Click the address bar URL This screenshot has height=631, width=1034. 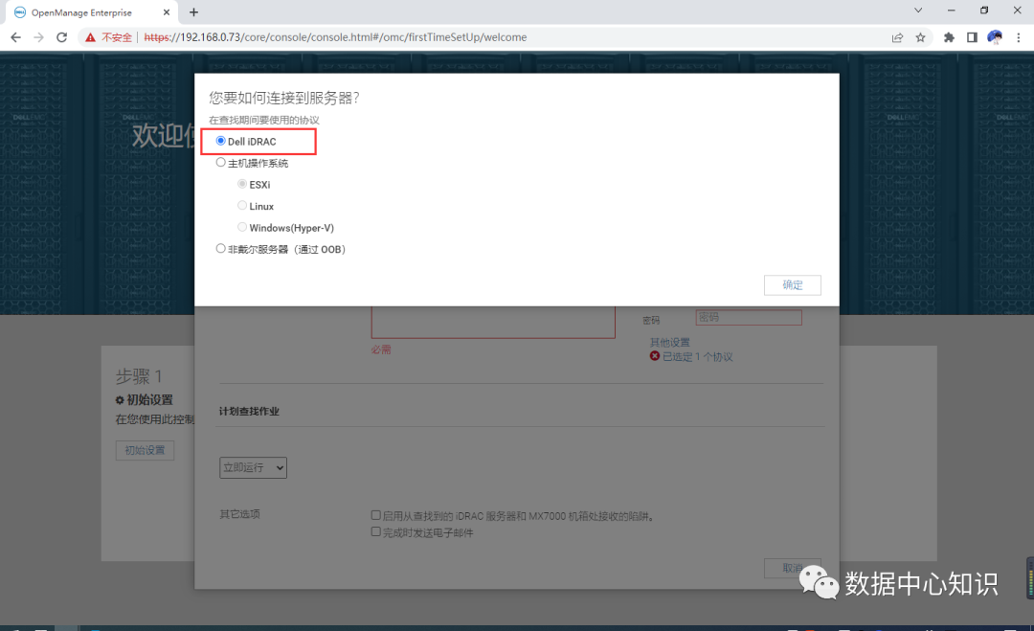pos(336,37)
